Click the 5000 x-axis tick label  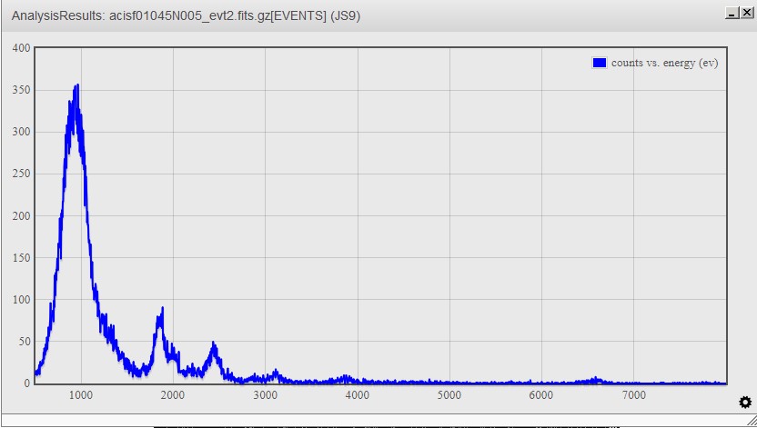[x=449, y=395]
